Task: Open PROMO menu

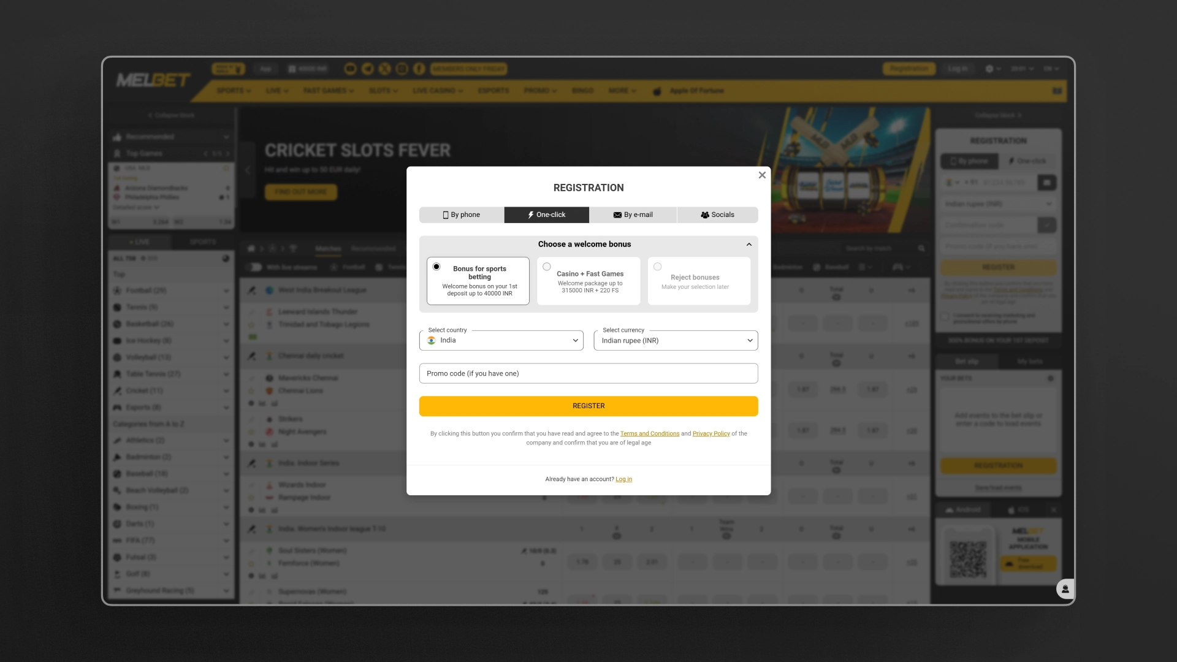Action: pyautogui.click(x=540, y=91)
